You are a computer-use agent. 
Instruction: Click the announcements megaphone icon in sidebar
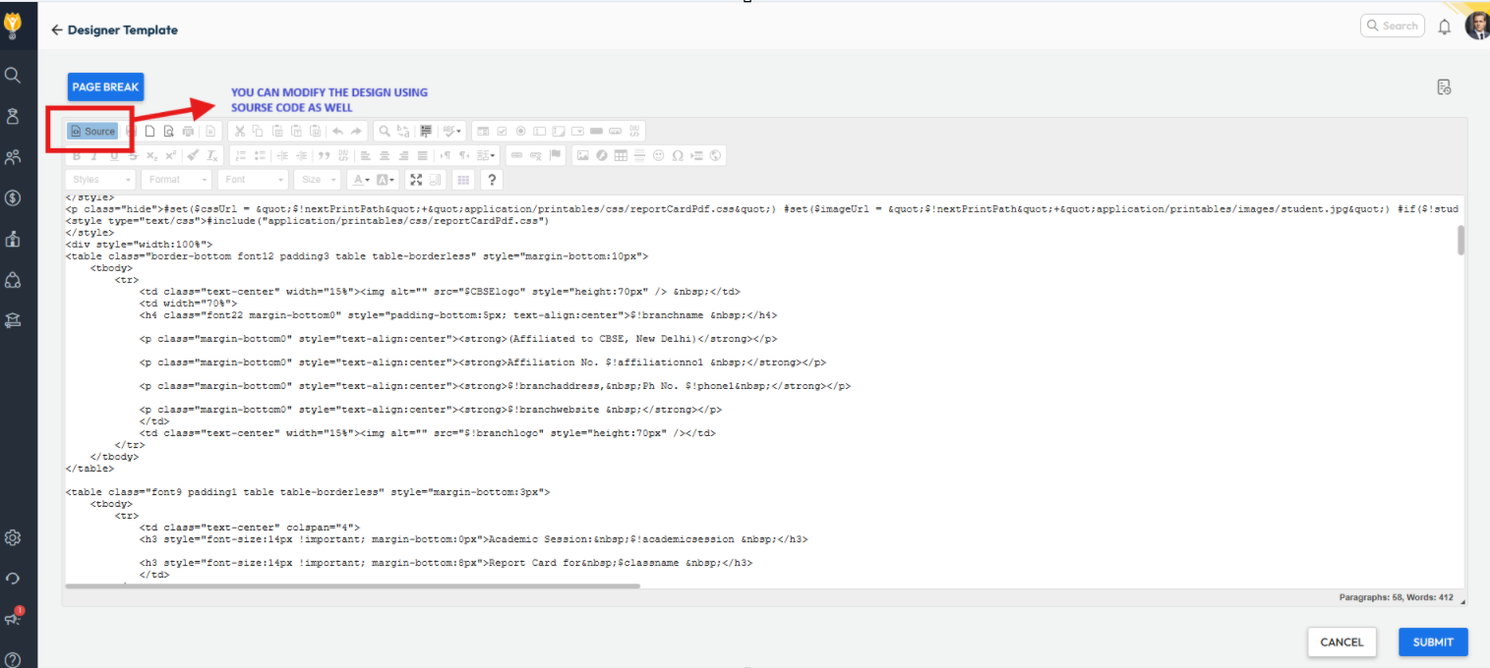[13, 618]
